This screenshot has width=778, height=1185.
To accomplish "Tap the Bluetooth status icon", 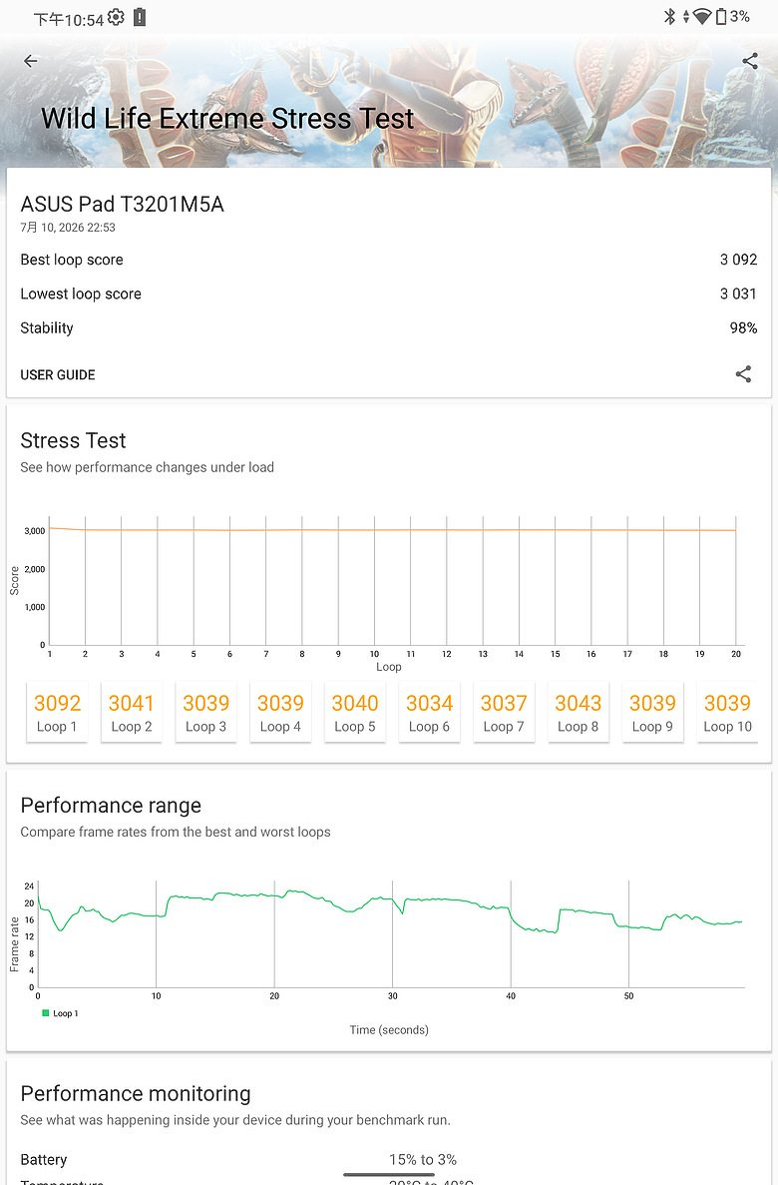I will [669, 17].
